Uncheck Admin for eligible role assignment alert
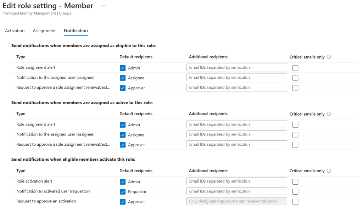Screen dimensions: 363x212 [123, 68]
